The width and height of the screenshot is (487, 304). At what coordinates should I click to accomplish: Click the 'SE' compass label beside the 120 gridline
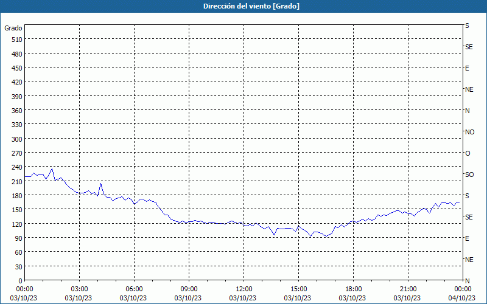pyautogui.click(x=469, y=217)
